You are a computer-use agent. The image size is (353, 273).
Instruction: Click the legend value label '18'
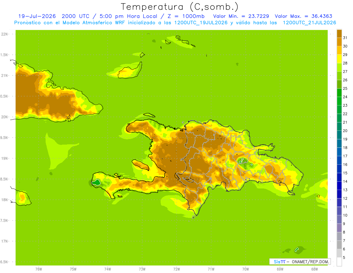click(345, 148)
